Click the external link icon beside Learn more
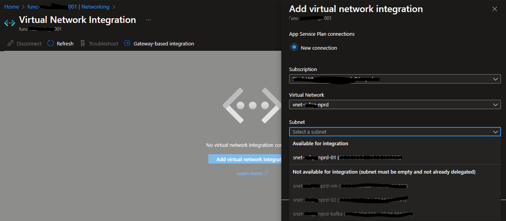506x221 pixels. [x=266, y=173]
